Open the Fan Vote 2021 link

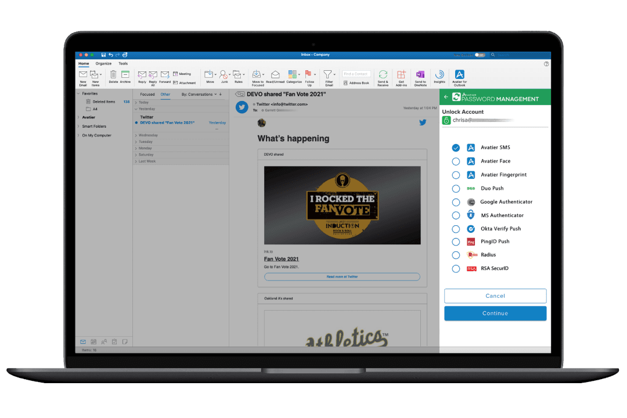(281, 259)
